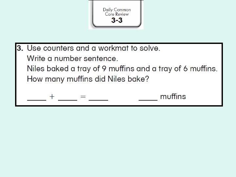236x177 pixels.
Task: Click the first blank before the plus sign
Action: coord(37,100)
